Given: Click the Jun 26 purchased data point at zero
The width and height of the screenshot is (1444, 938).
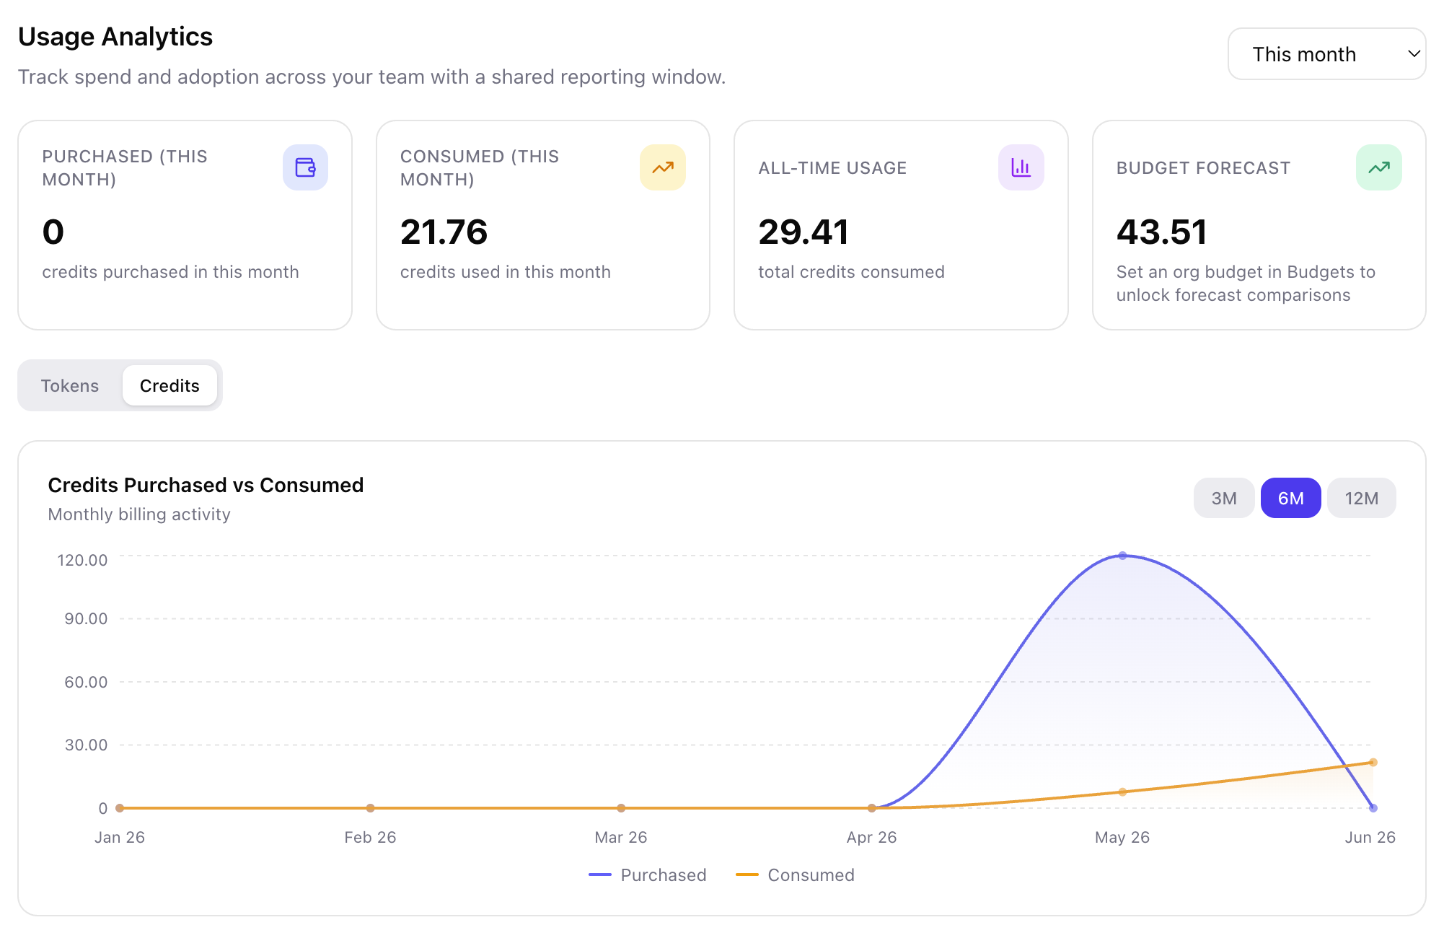Looking at the screenshot, I should pyautogui.click(x=1373, y=808).
